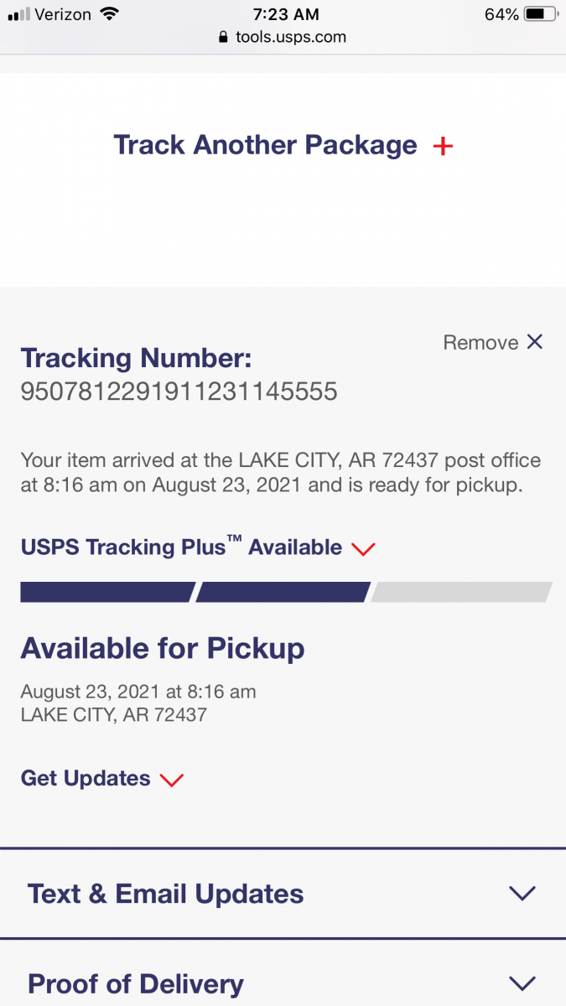Tap the Remove X icon

click(535, 341)
